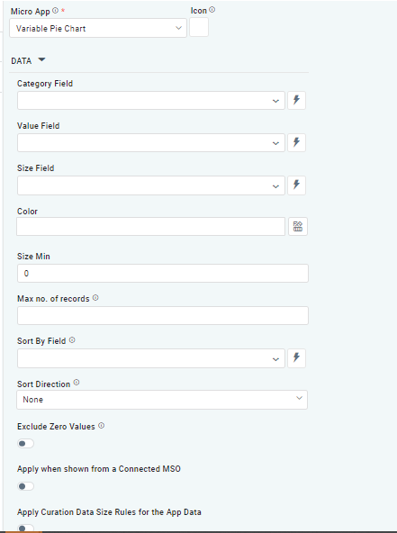Click the lightning icon beside Category Field
Viewport: 397px width, 533px height.
pos(296,100)
